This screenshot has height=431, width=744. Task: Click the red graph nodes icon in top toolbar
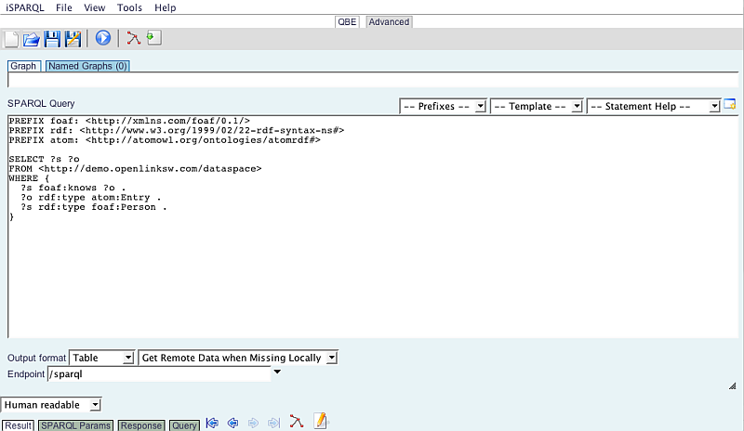click(x=133, y=38)
